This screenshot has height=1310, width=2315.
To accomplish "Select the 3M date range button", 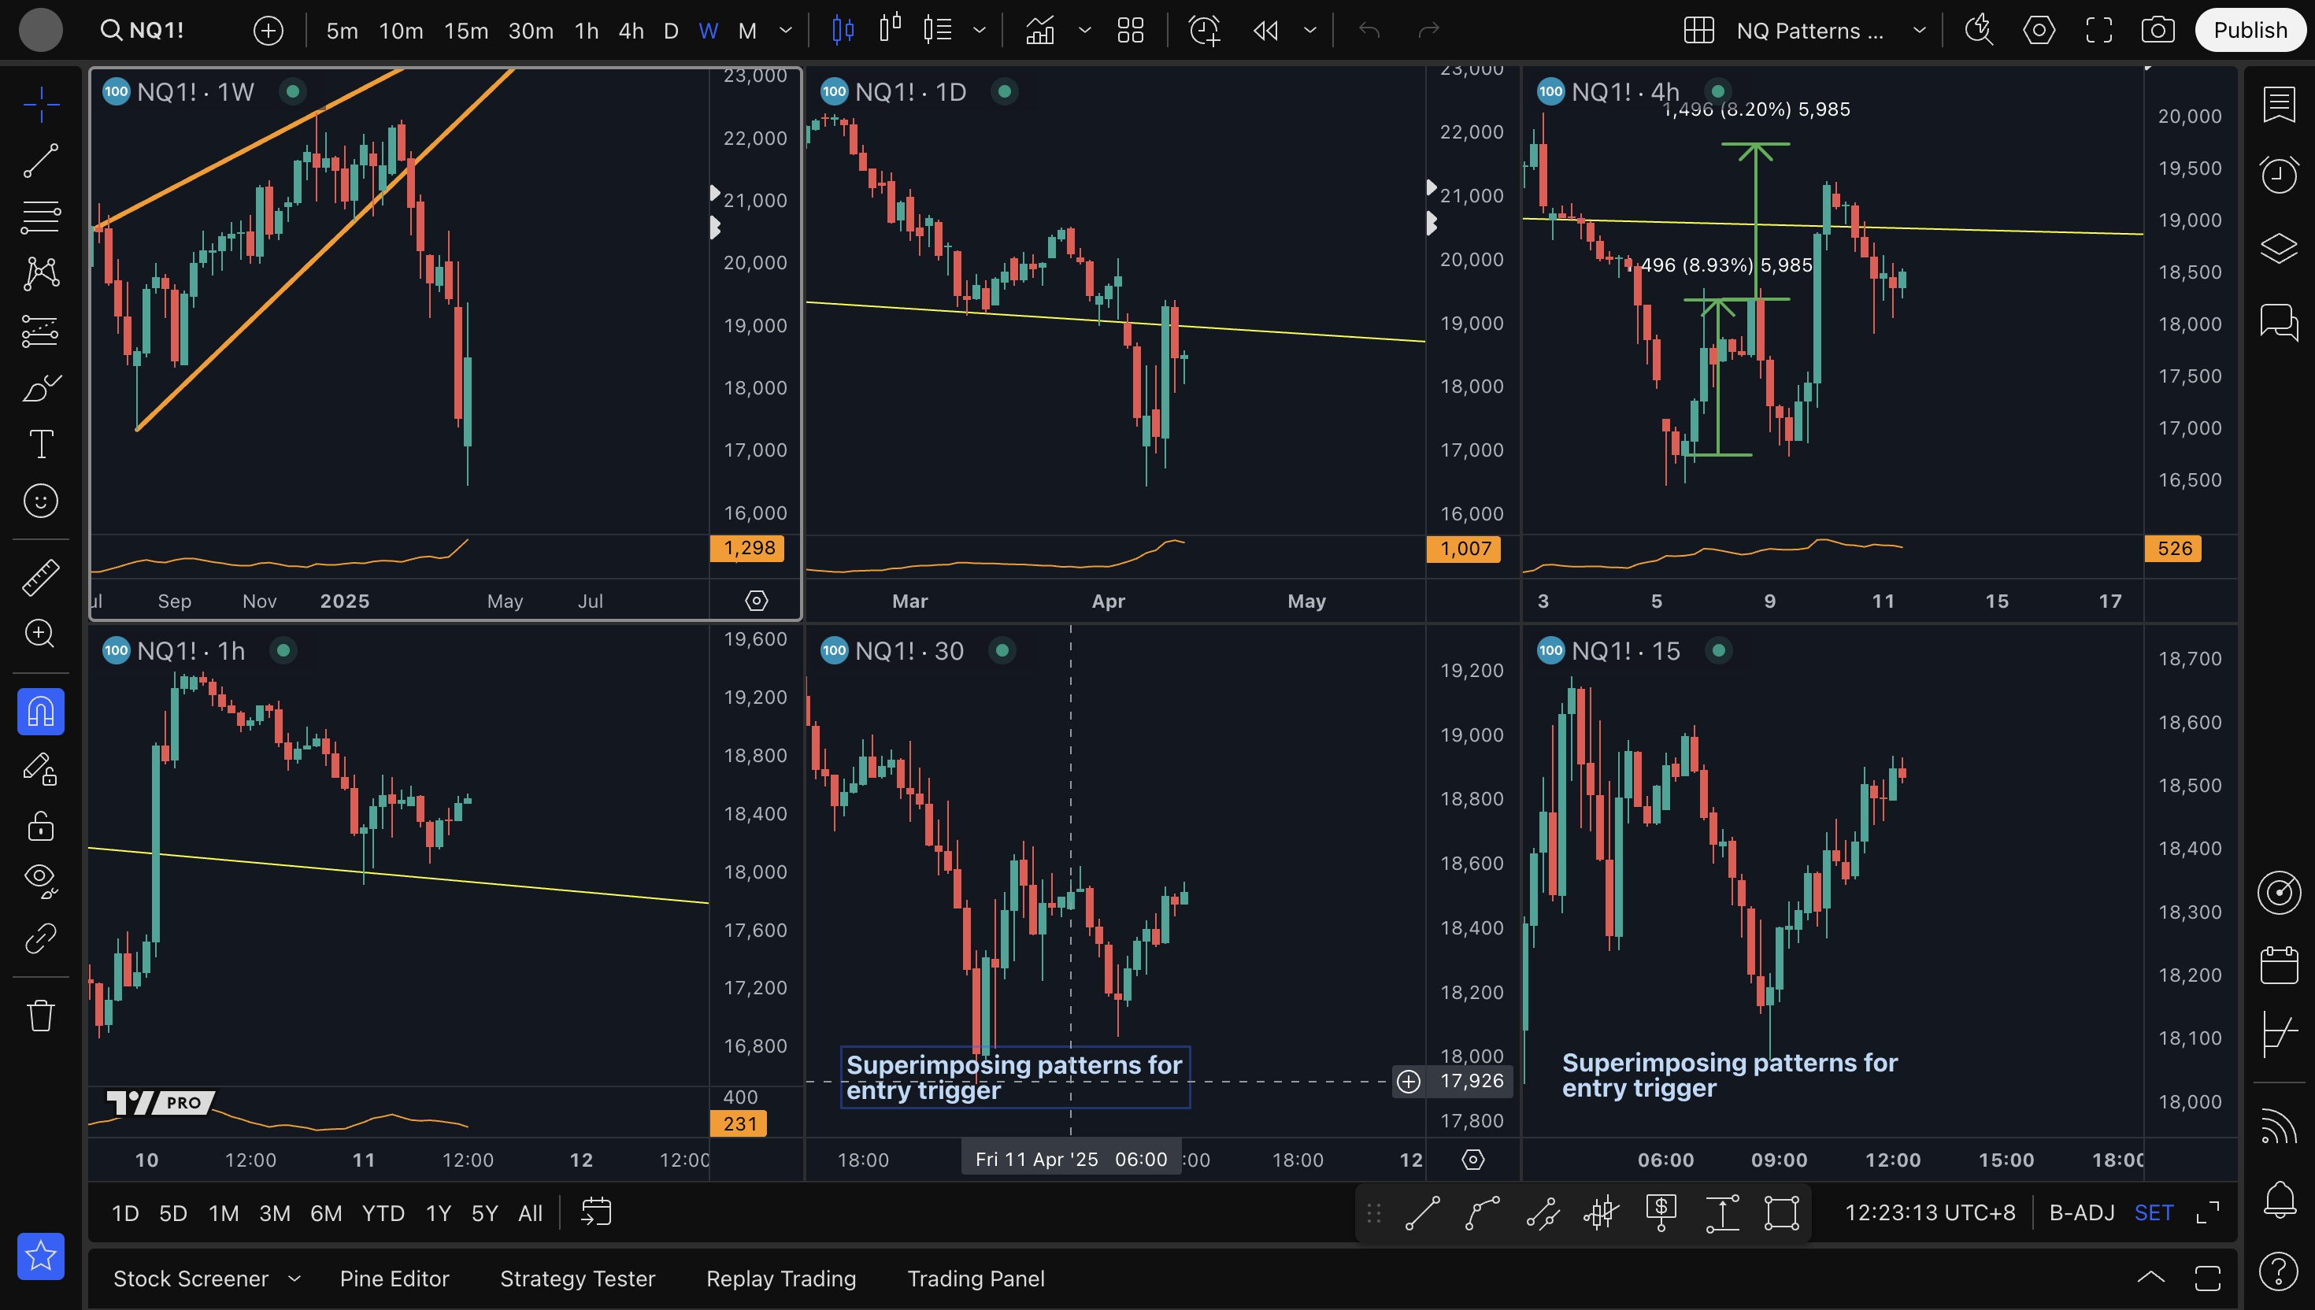I will (x=275, y=1213).
